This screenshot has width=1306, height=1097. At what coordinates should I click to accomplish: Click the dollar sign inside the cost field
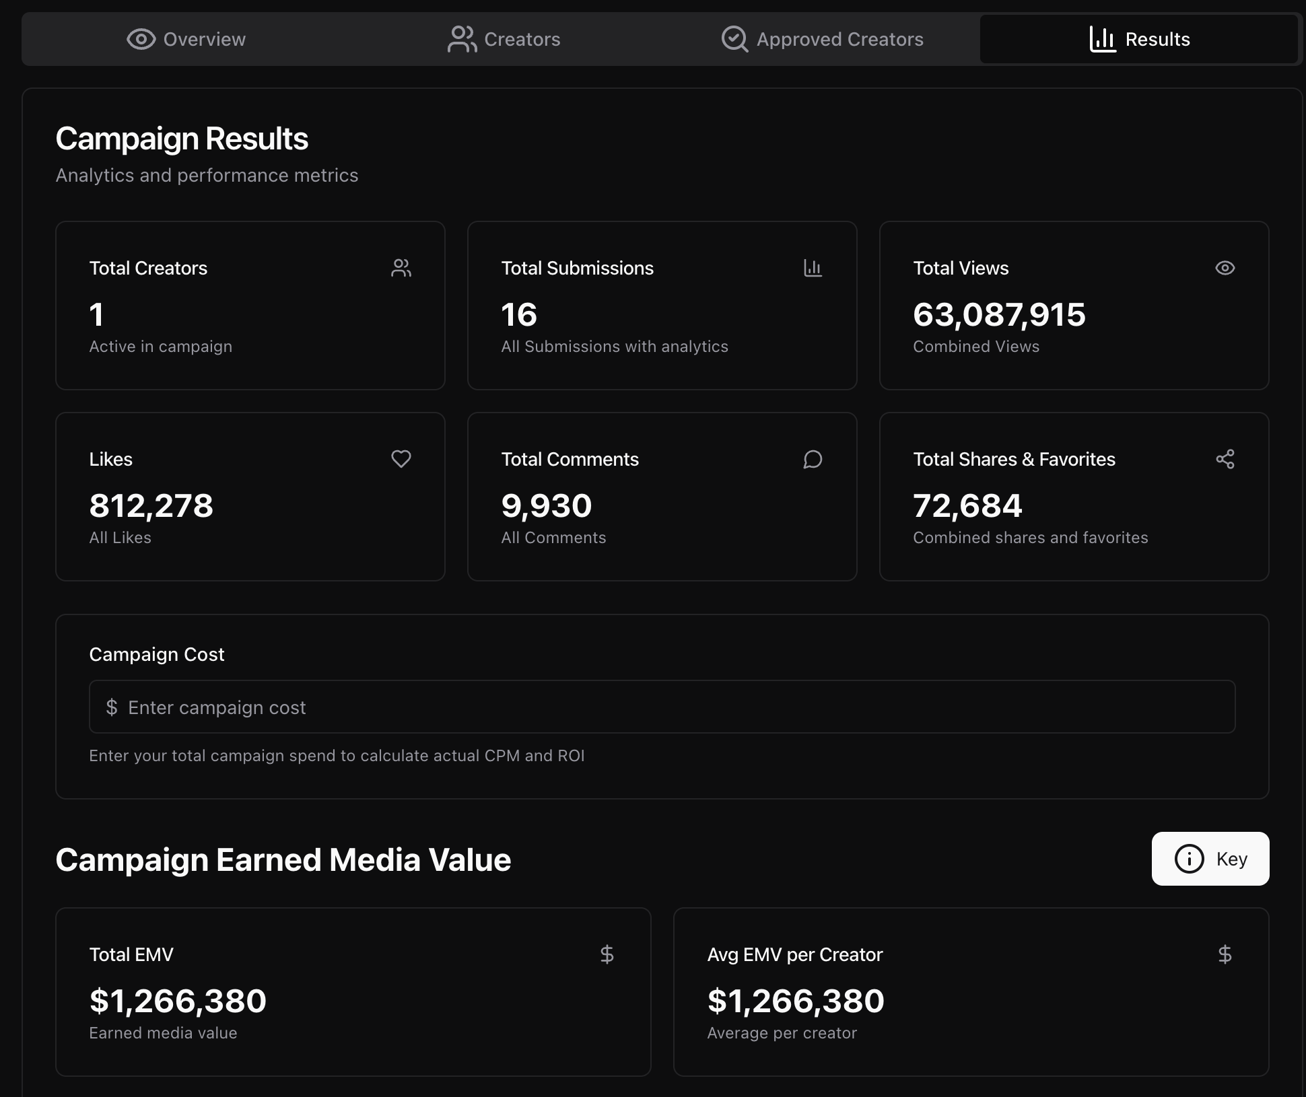[x=112, y=707]
